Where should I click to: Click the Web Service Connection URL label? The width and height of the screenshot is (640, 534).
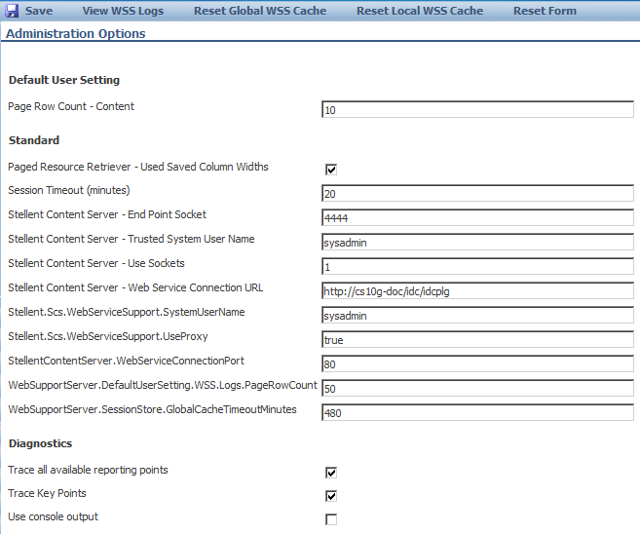135,287
